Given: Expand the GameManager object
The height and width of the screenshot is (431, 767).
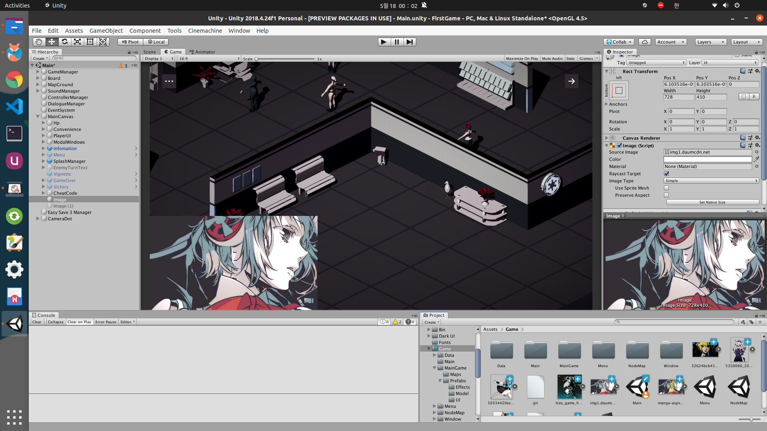Looking at the screenshot, I should [38, 72].
